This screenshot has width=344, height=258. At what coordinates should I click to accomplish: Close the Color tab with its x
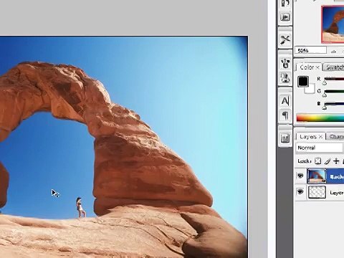pos(317,67)
